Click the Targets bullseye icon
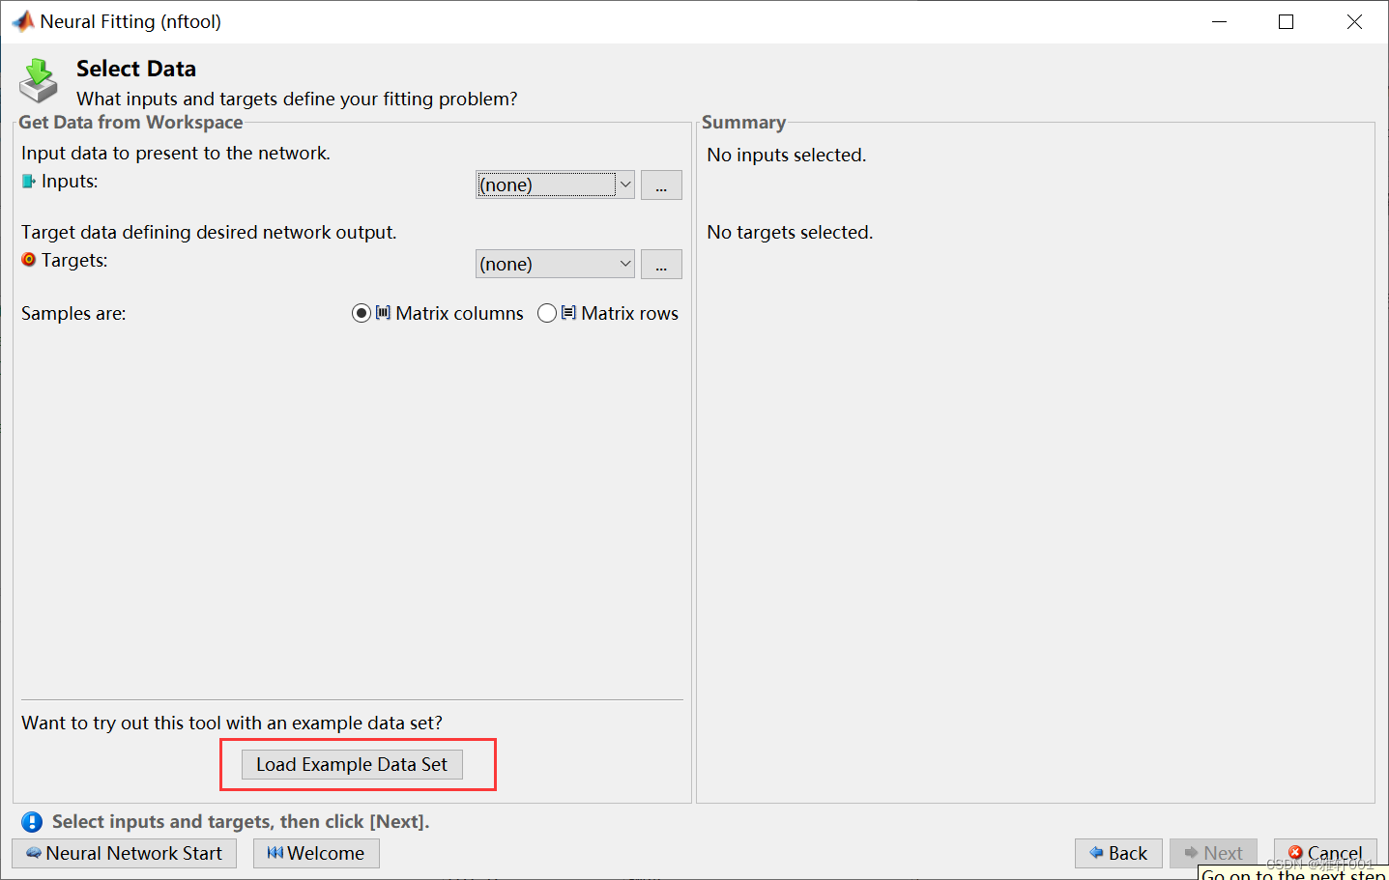 coord(29,260)
